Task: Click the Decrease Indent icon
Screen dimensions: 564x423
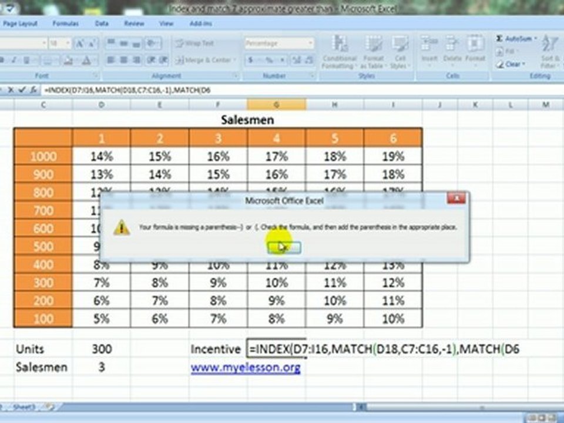Action: 151,60
